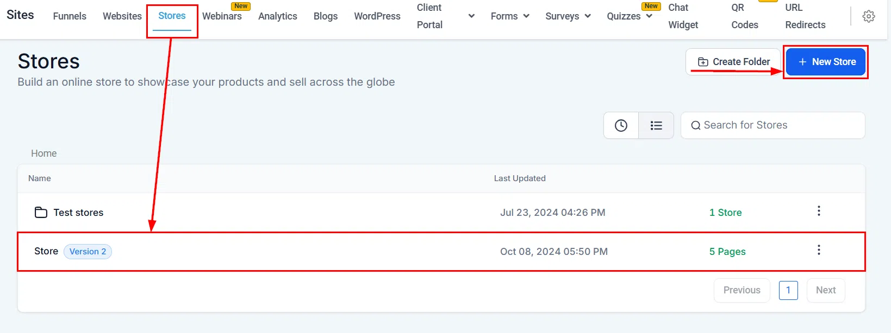The height and width of the screenshot is (333, 891).
Task: Open the URL Redirects tab
Action: tap(805, 16)
